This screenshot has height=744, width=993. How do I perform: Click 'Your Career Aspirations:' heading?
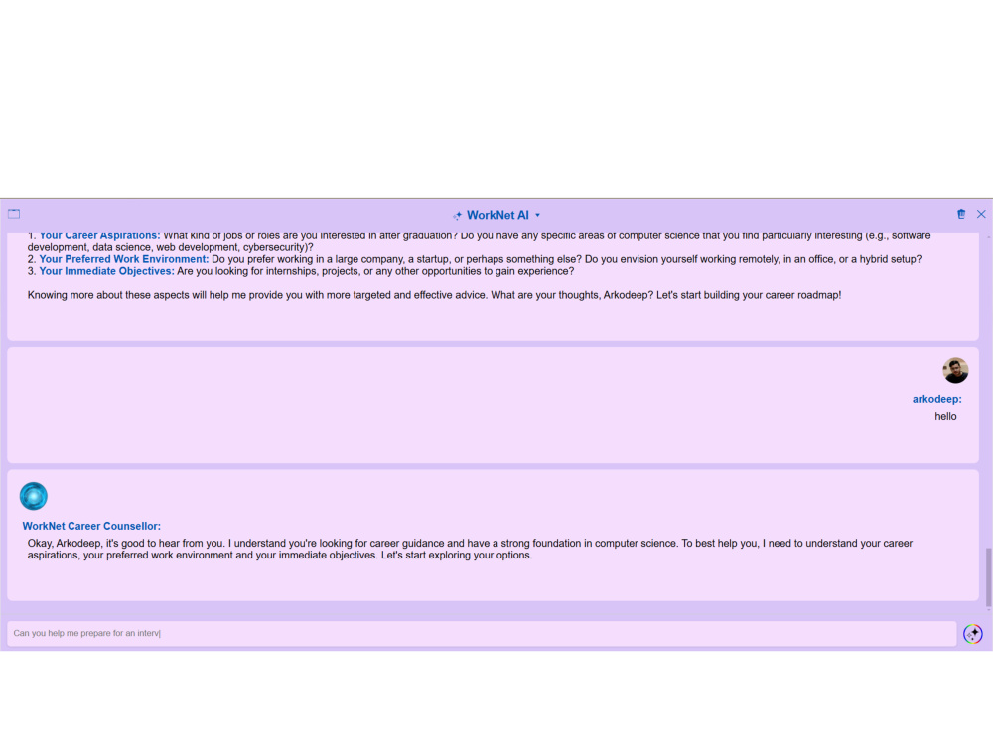point(99,236)
